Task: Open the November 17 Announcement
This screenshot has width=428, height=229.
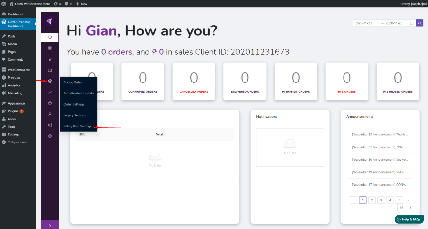Action: point(380,185)
